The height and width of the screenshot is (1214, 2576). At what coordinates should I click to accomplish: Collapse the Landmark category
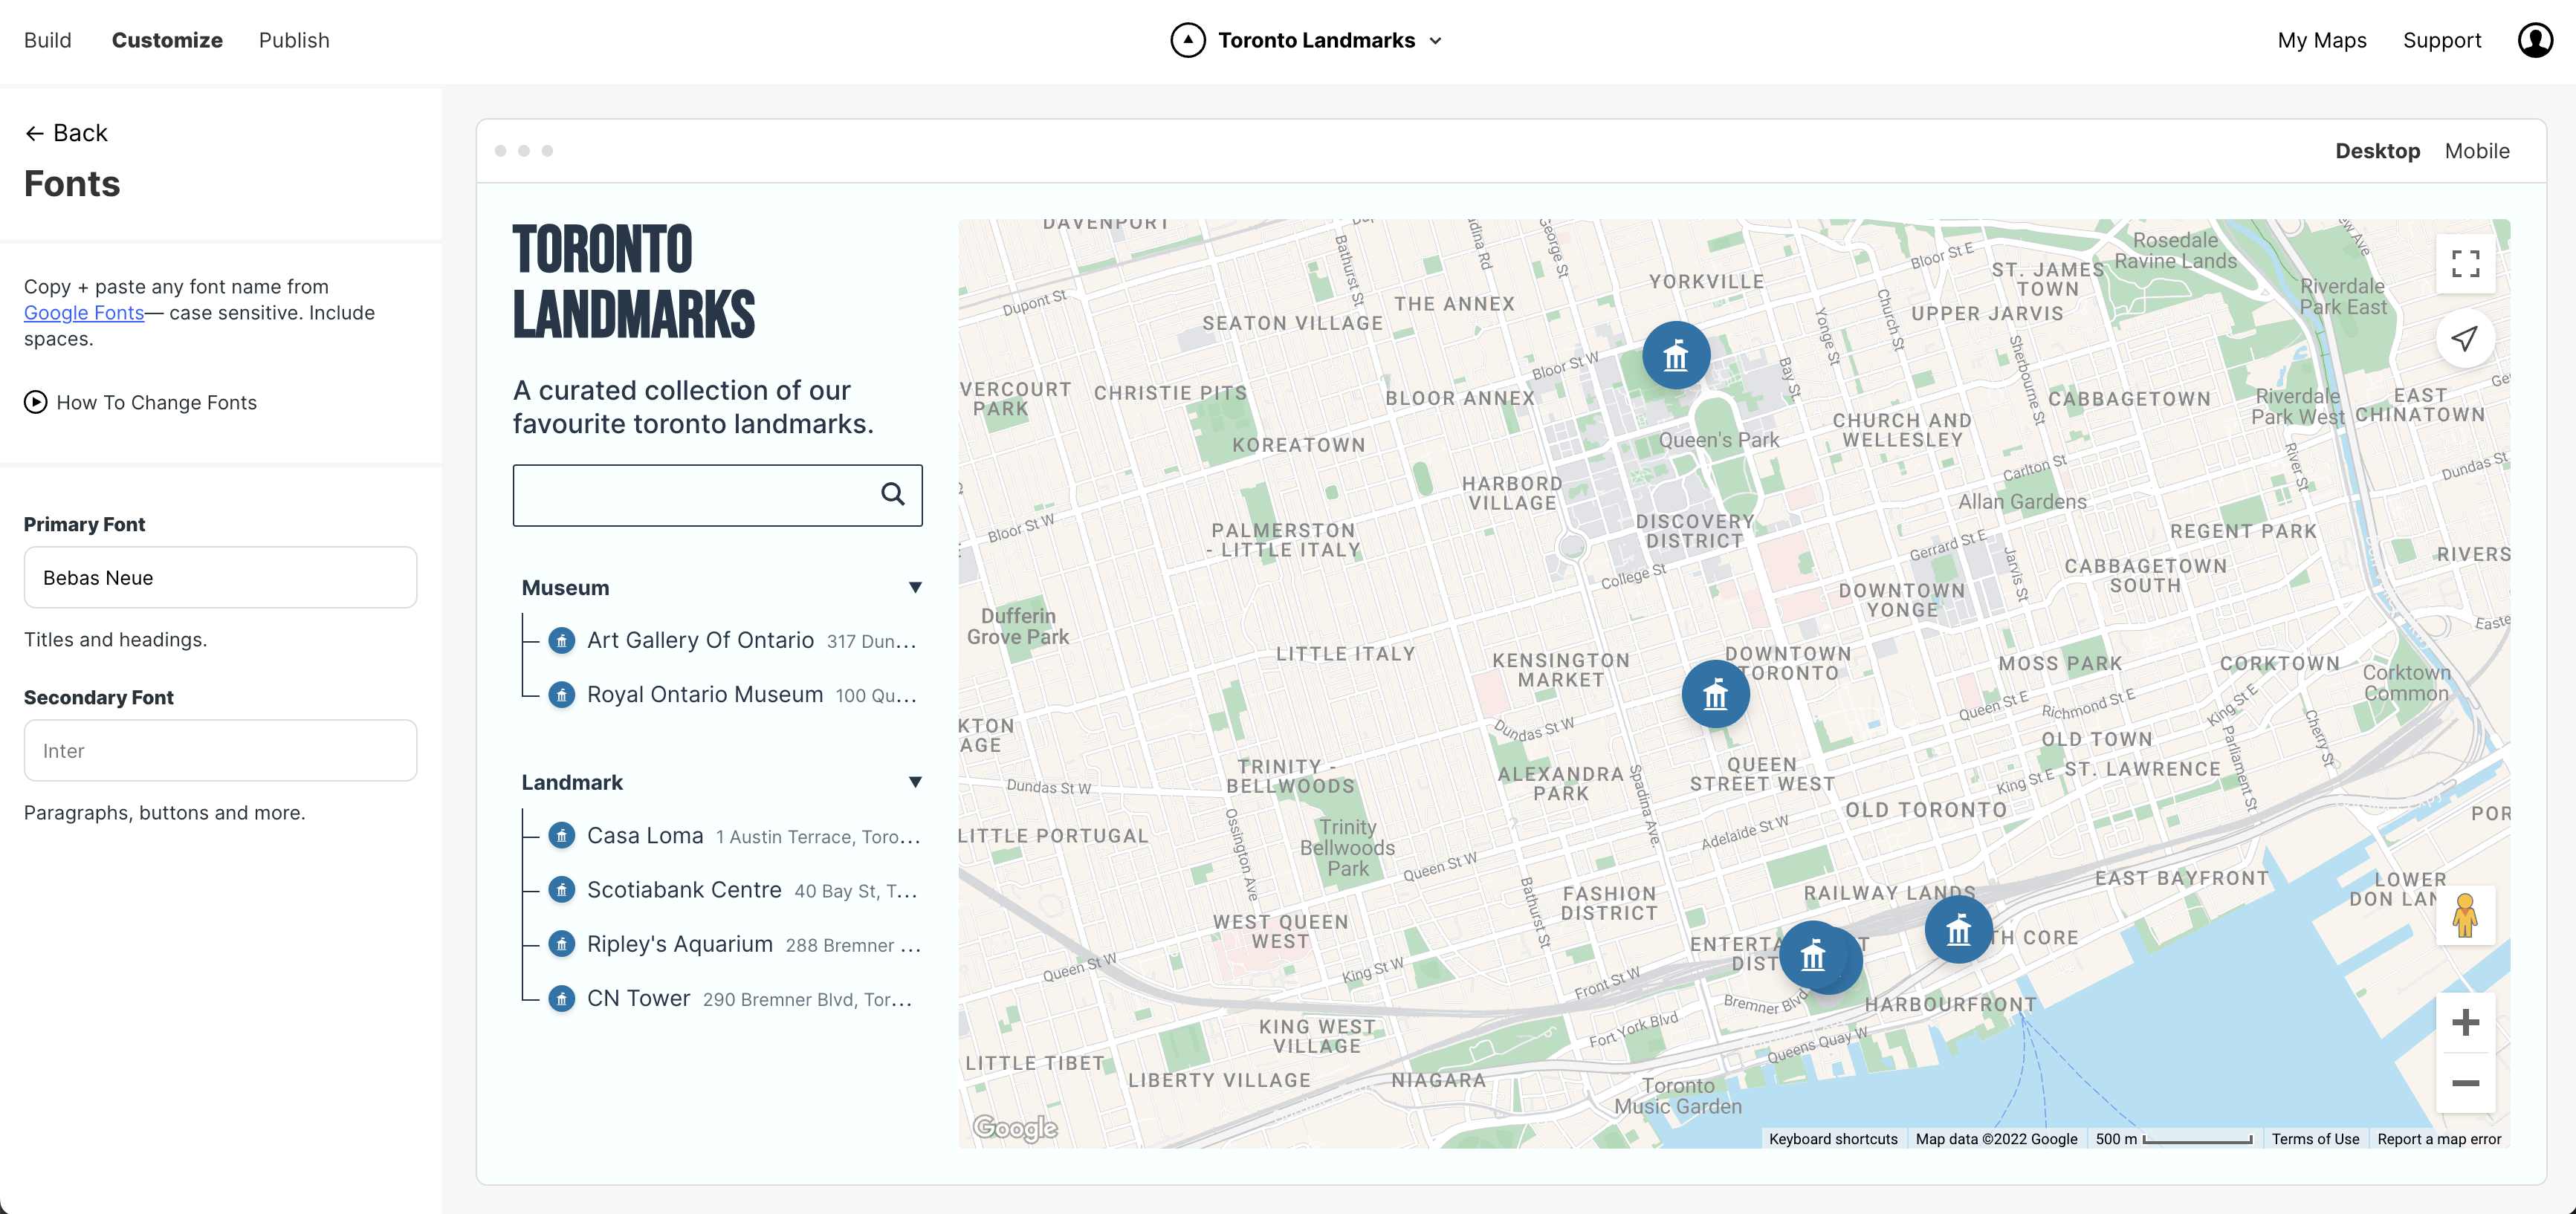coord(914,781)
